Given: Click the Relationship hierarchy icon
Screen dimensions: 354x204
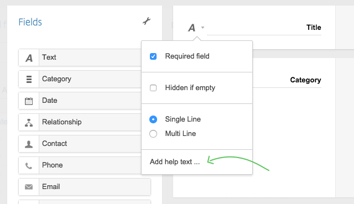Looking at the screenshot, I should coord(29,123).
